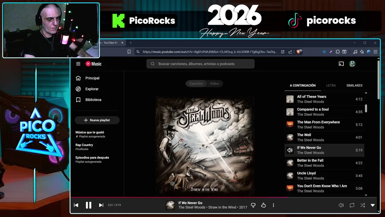385x217 pixels.
Task: Create a Nueva playlist
Action: pyautogui.click(x=97, y=120)
